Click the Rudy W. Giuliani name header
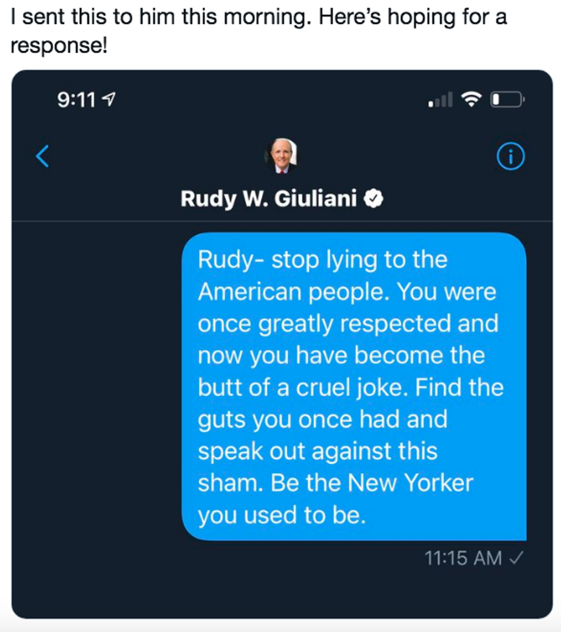561x632 pixels. (x=268, y=199)
